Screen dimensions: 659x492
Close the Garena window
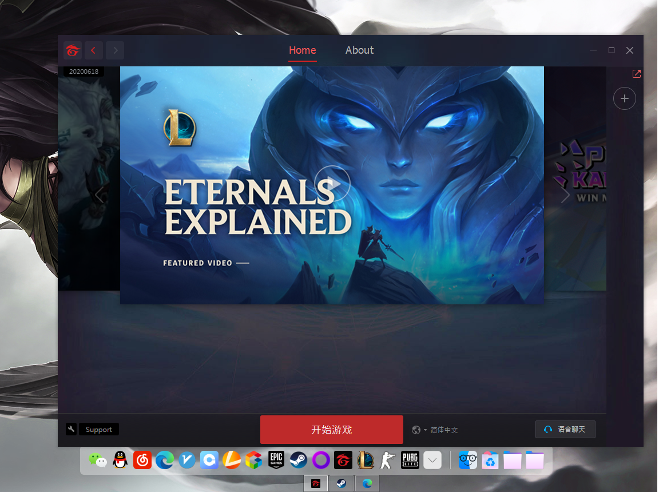point(630,50)
